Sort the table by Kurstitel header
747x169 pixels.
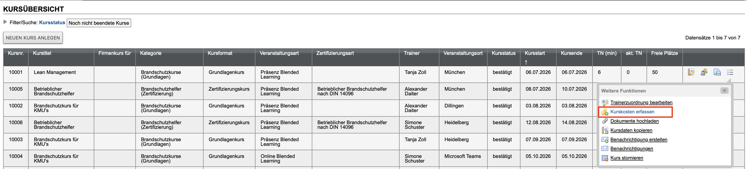(42, 53)
